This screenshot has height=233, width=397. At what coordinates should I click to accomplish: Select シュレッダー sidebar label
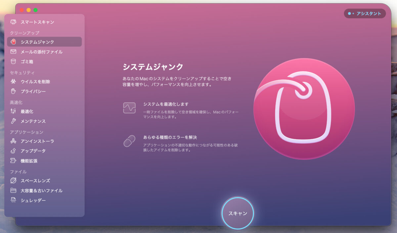(33, 201)
